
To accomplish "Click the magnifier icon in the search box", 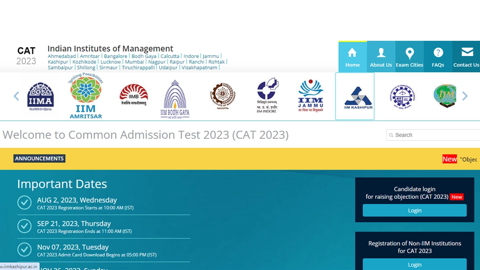I will click(391, 135).
